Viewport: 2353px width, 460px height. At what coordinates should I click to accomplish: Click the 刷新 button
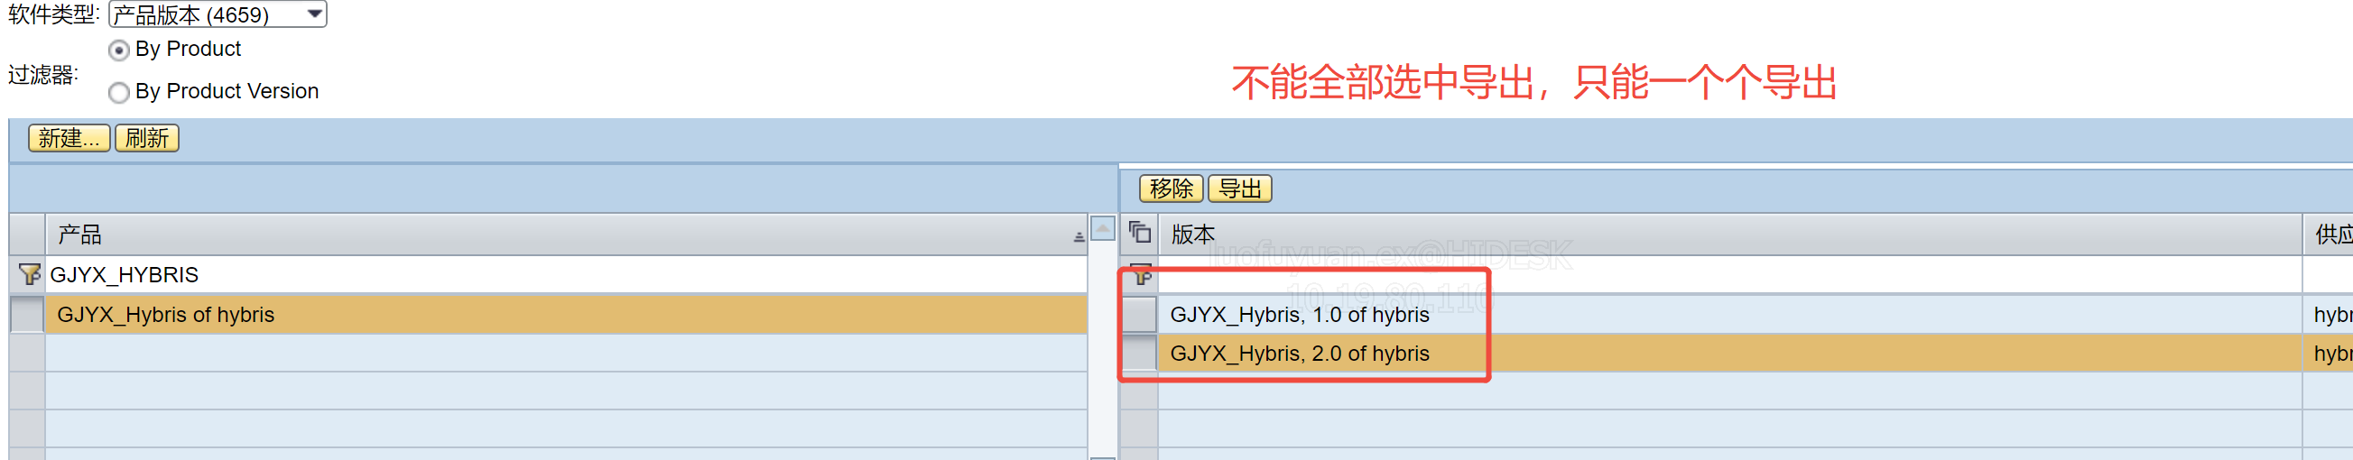[x=147, y=138]
